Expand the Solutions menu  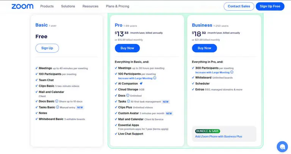pyautogui.click(x=68, y=6)
